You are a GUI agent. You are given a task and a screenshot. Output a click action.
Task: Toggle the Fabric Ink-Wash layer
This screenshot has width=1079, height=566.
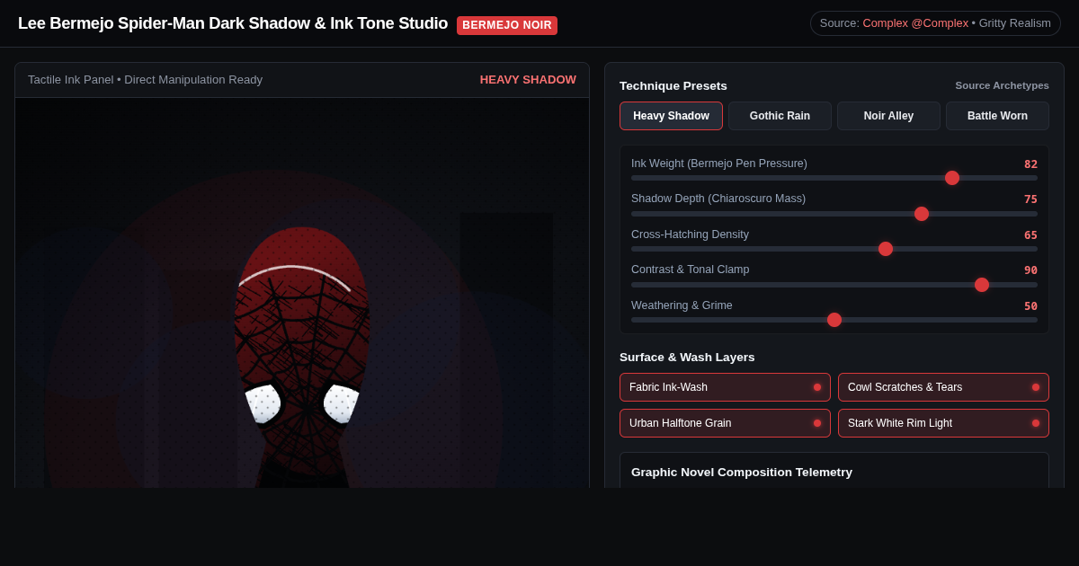tap(725, 387)
